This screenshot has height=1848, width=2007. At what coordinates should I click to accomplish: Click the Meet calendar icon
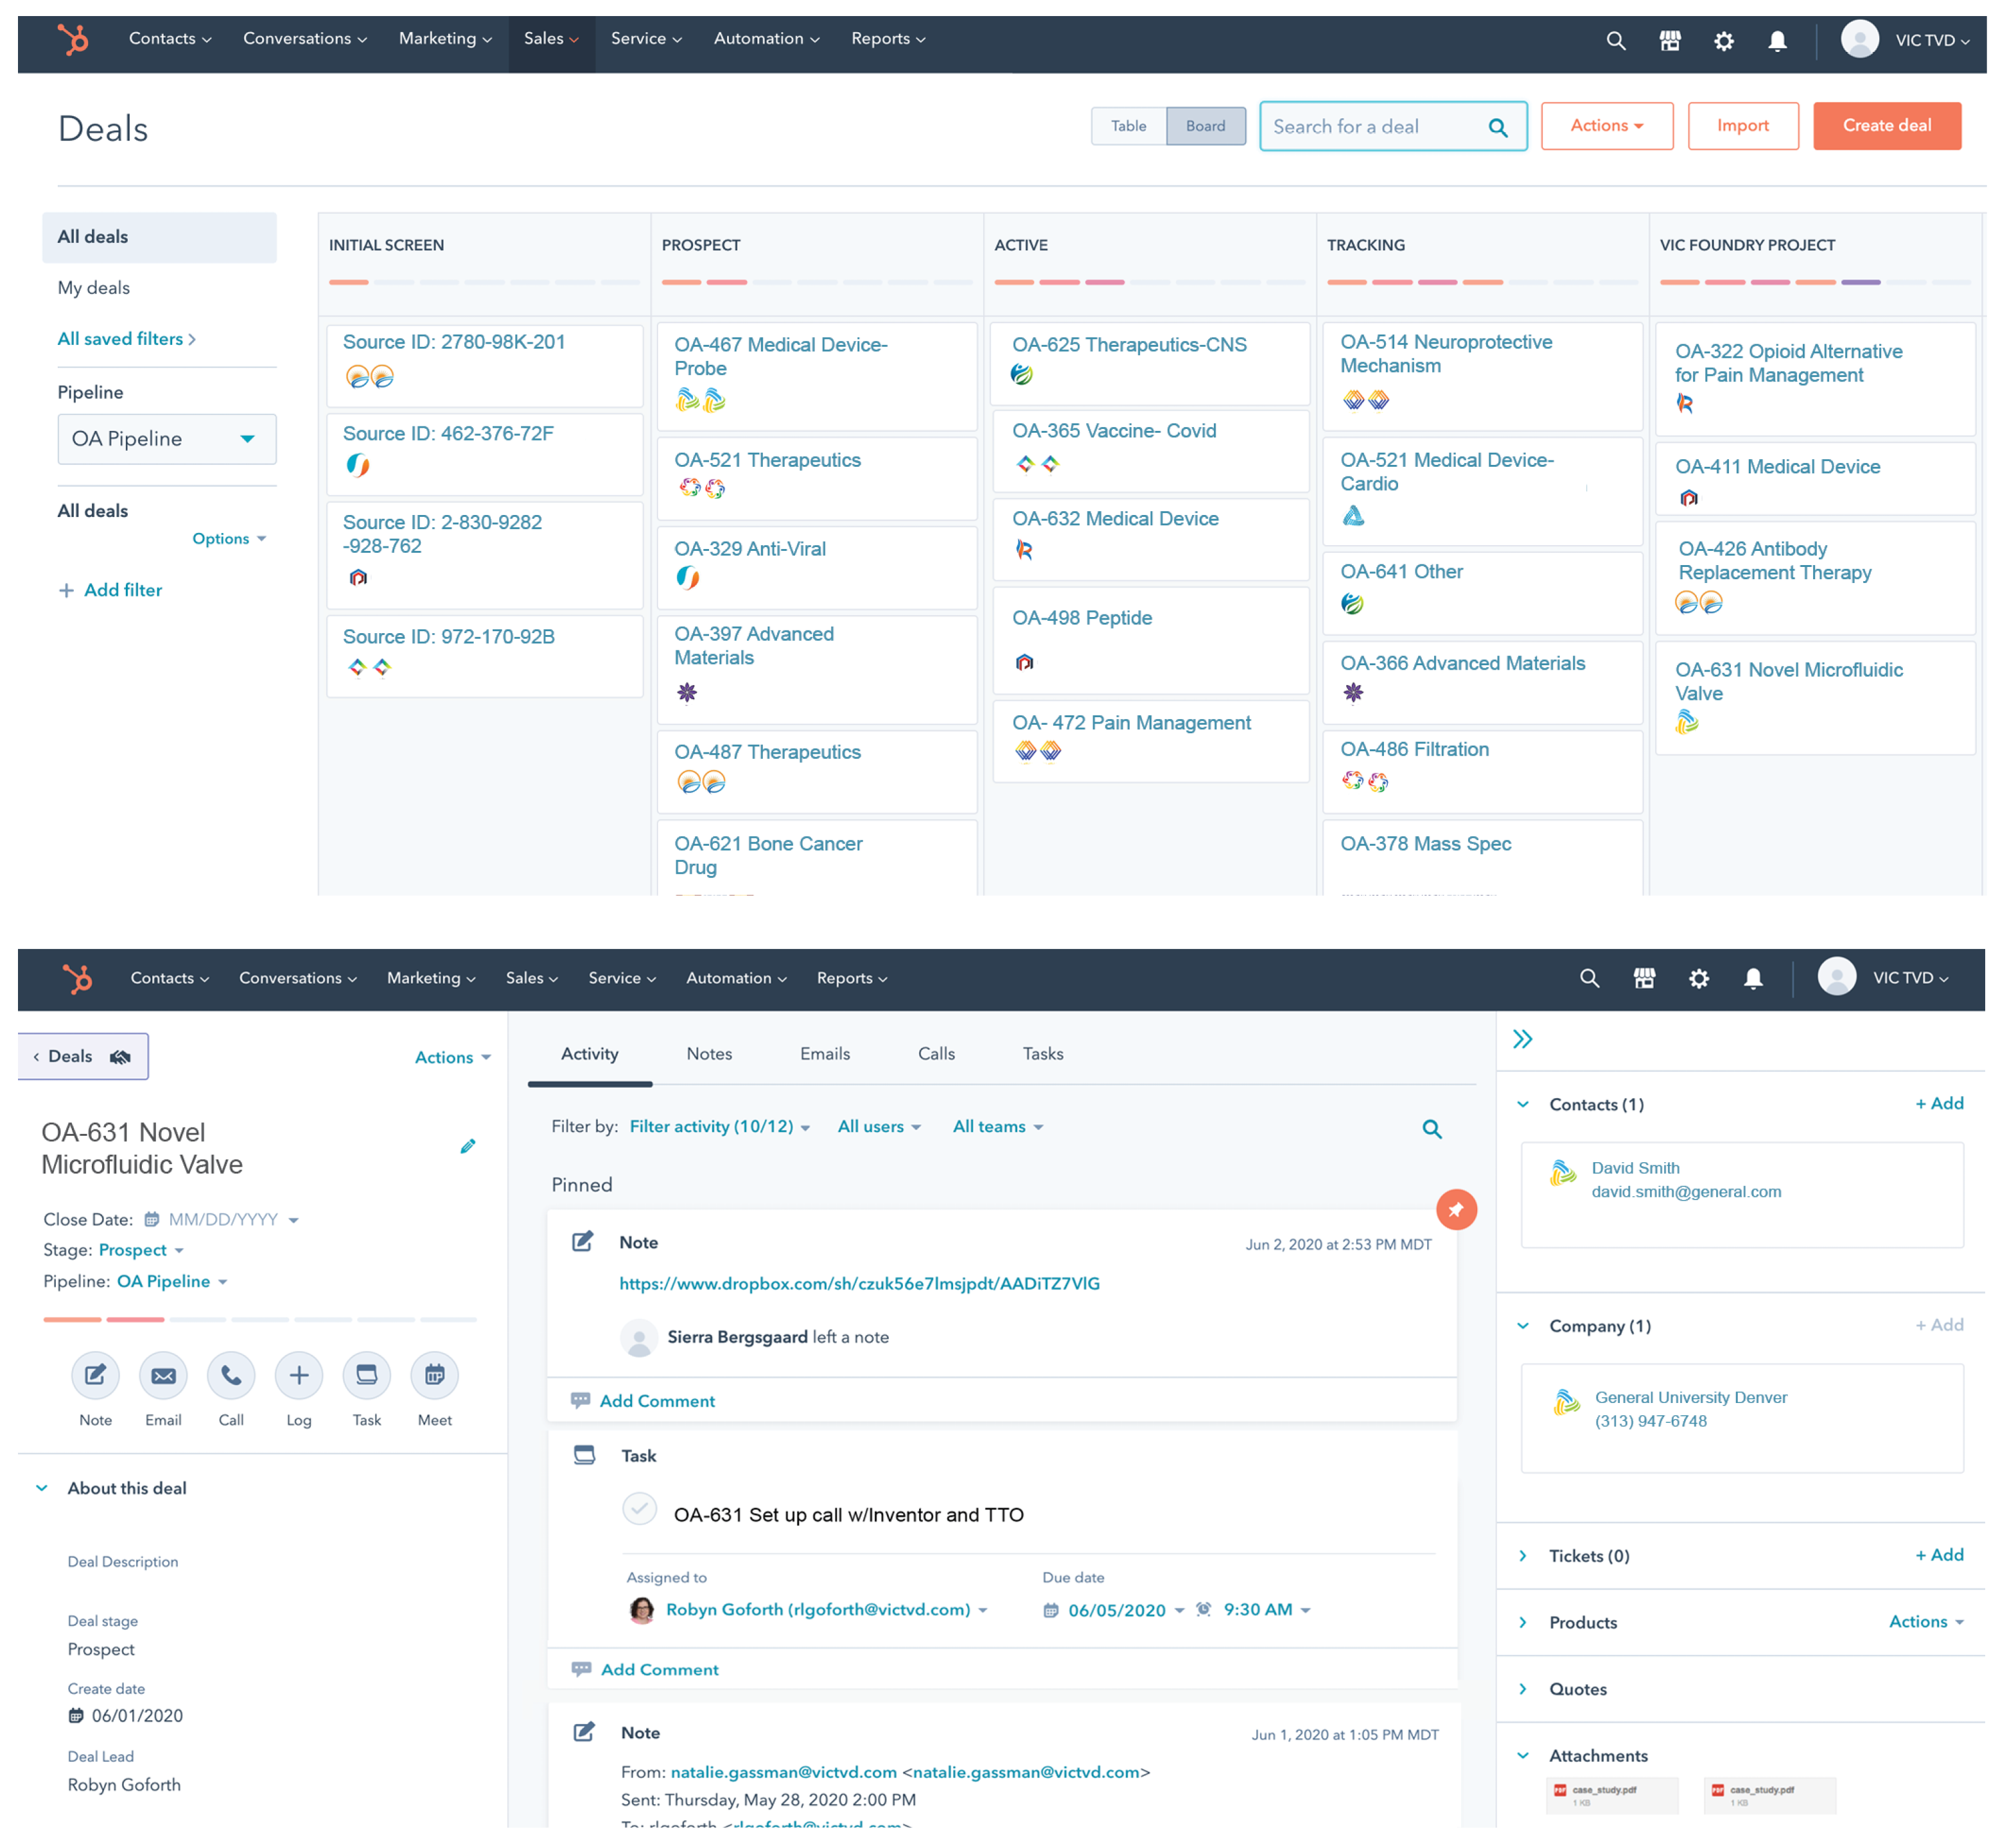click(x=435, y=1375)
